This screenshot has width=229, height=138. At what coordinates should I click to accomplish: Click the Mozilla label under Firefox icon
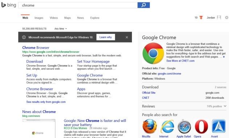tap(146, 137)
